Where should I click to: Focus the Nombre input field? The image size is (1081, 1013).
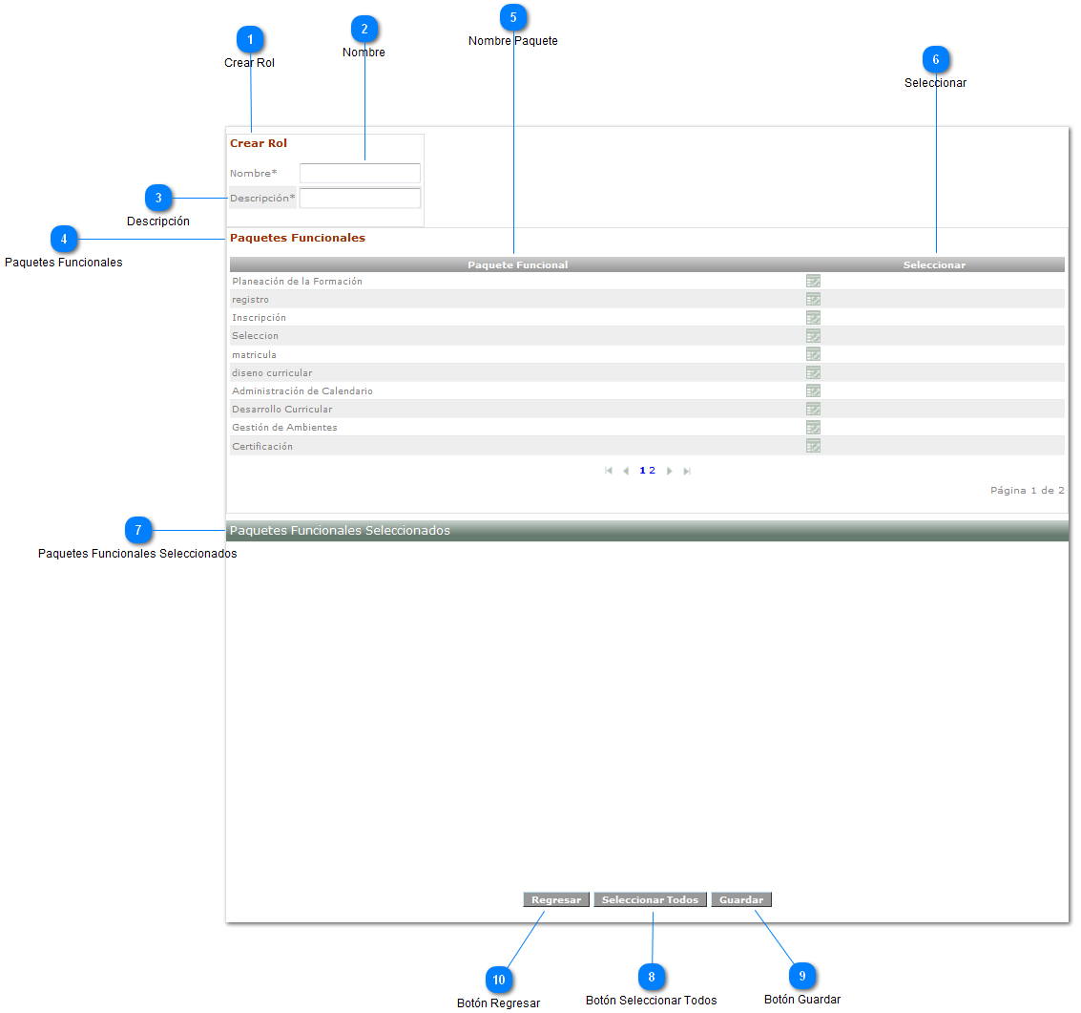[x=360, y=173]
